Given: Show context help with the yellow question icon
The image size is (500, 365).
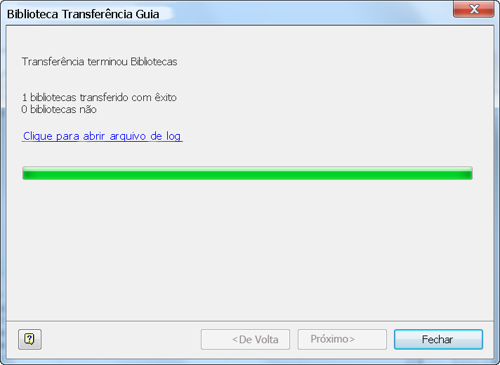Looking at the screenshot, I should click(29, 339).
